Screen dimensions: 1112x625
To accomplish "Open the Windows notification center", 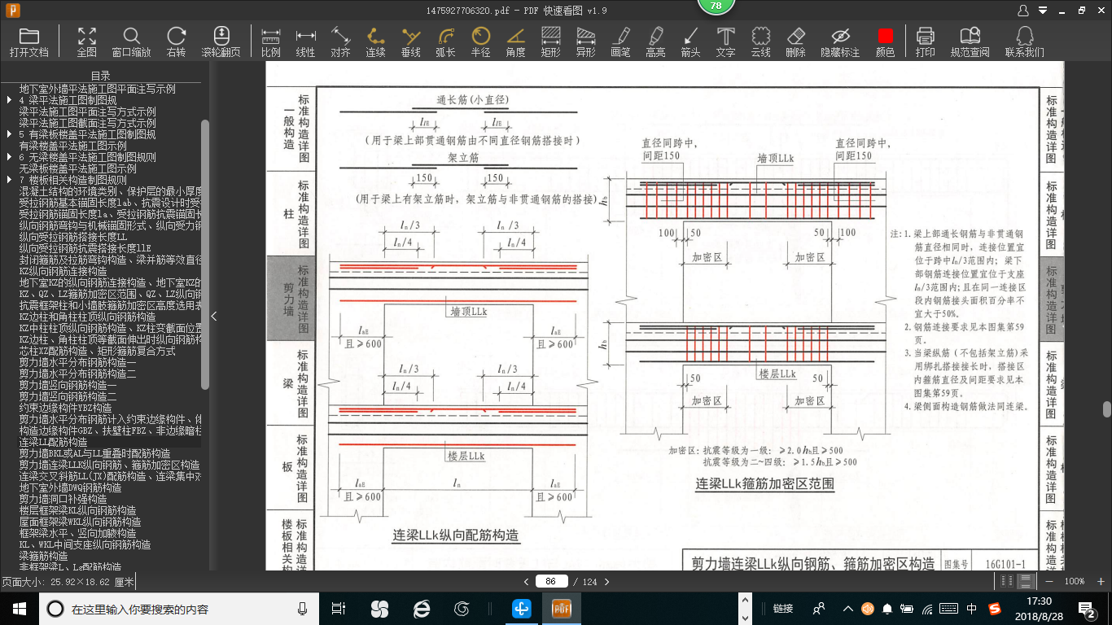I will tap(1087, 608).
